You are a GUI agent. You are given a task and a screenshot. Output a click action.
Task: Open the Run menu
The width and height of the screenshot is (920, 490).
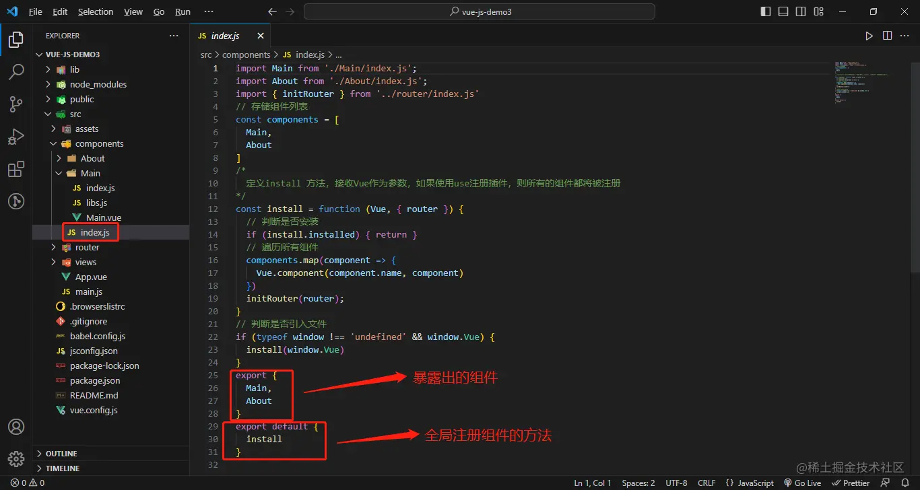183,11
